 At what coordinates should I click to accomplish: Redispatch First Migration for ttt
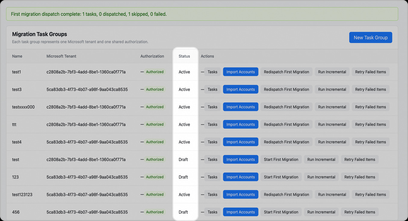(x=286, y=124)
